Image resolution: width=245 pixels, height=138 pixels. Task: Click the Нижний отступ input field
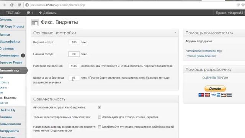point(74,54)
